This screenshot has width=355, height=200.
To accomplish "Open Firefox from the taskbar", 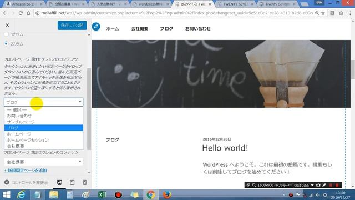I will tap(167, 195).
